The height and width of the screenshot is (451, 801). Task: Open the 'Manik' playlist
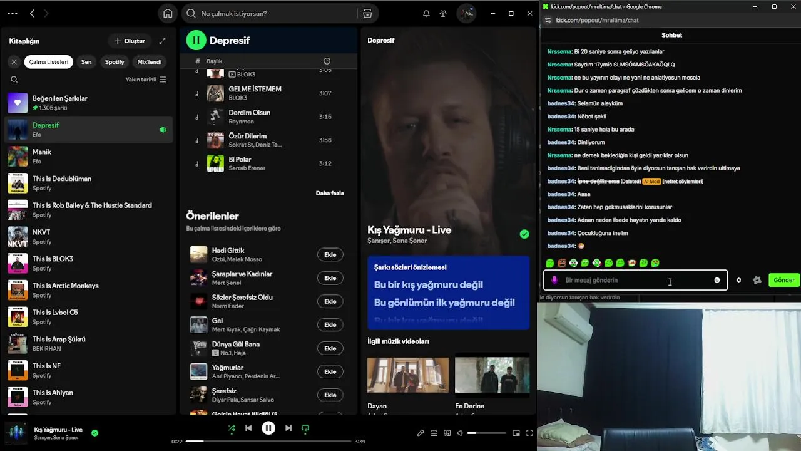tap(88, 156)
